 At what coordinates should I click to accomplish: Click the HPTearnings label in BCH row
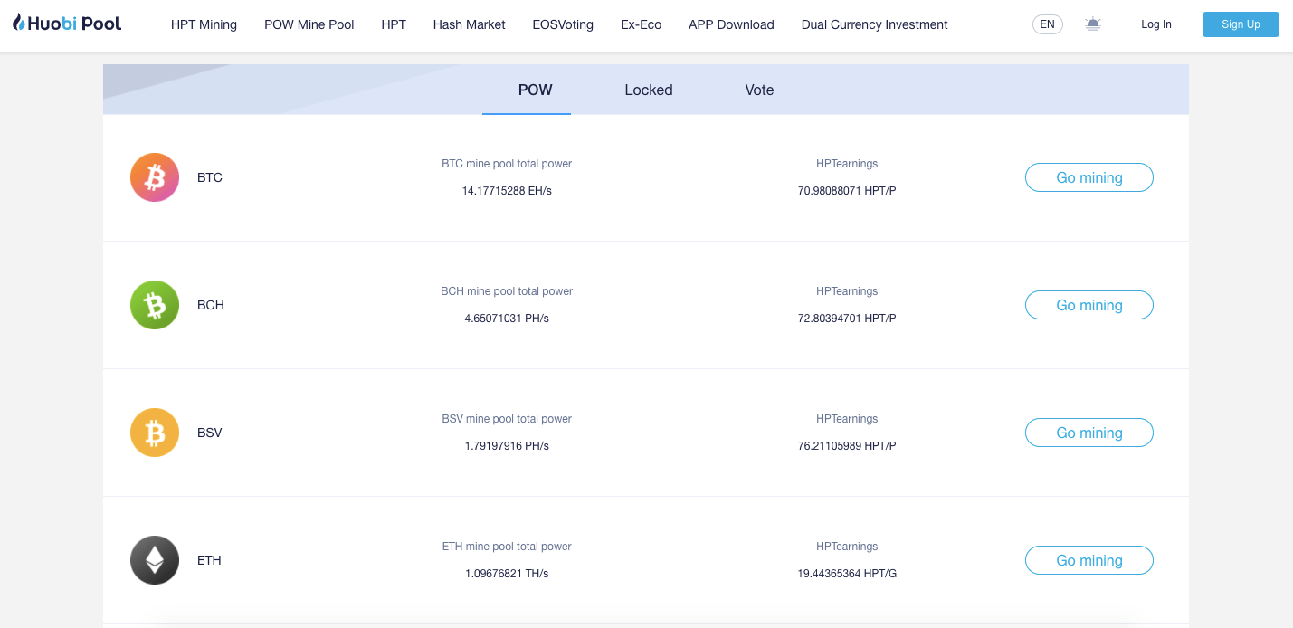tap(847, 291)
